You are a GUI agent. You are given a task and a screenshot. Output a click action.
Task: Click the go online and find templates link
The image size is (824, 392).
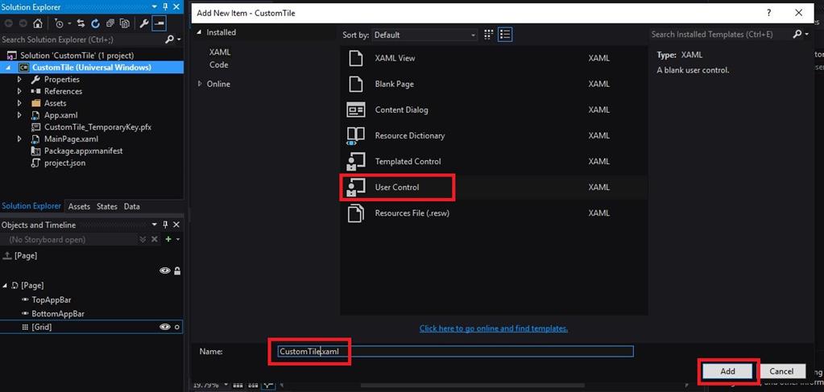click(x=494, y=328)
